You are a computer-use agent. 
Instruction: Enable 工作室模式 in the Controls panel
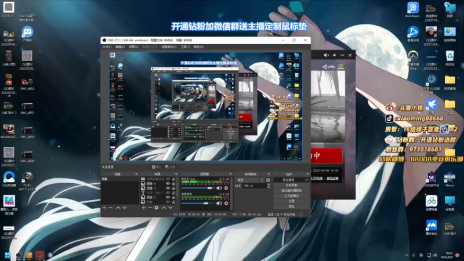click(292, 195)
